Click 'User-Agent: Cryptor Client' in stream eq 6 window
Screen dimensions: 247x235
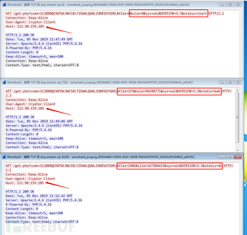(x=30, y=22)
